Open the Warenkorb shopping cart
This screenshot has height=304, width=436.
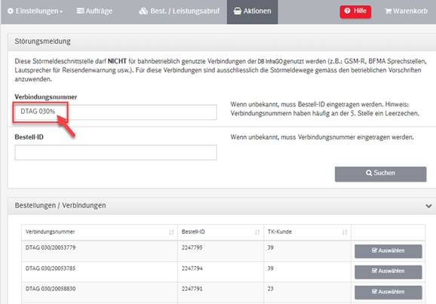[x=407, y=11]
